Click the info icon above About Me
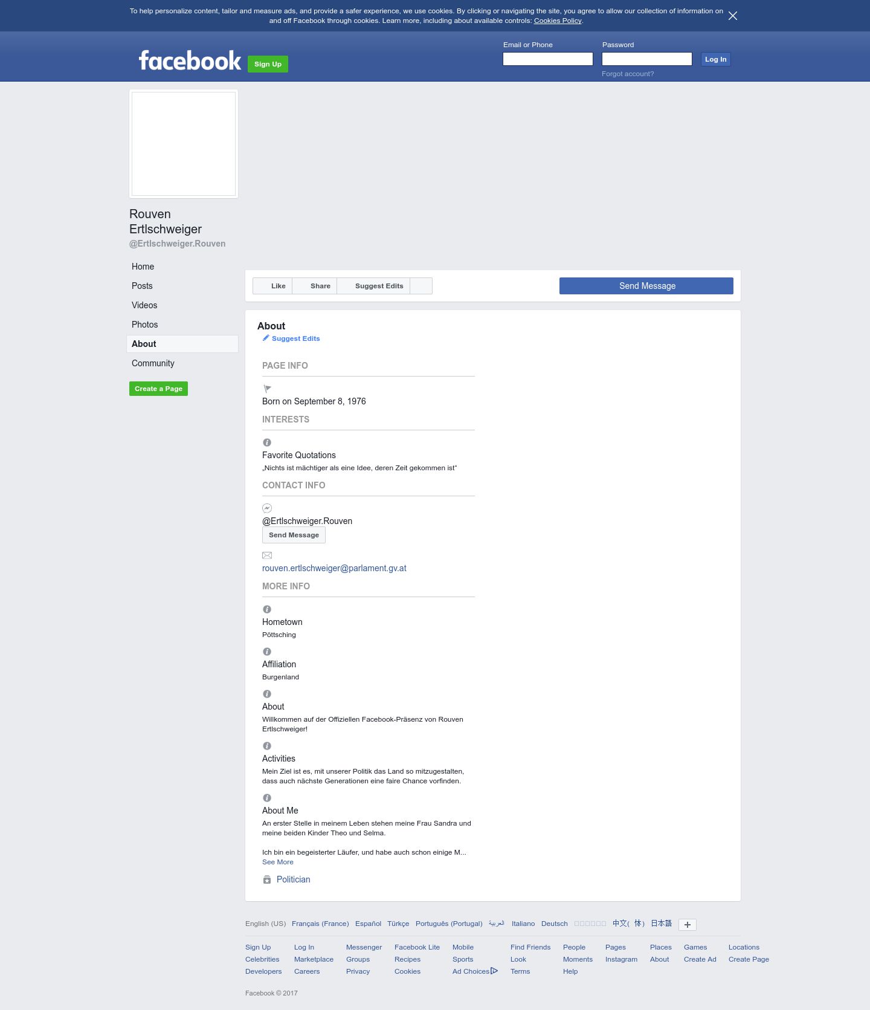This screenshot has width=870, height=1010. point(267,798)
